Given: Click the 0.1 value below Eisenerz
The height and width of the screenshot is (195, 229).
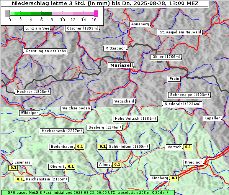Looking at the screenshot, I should tap(13, 168).
